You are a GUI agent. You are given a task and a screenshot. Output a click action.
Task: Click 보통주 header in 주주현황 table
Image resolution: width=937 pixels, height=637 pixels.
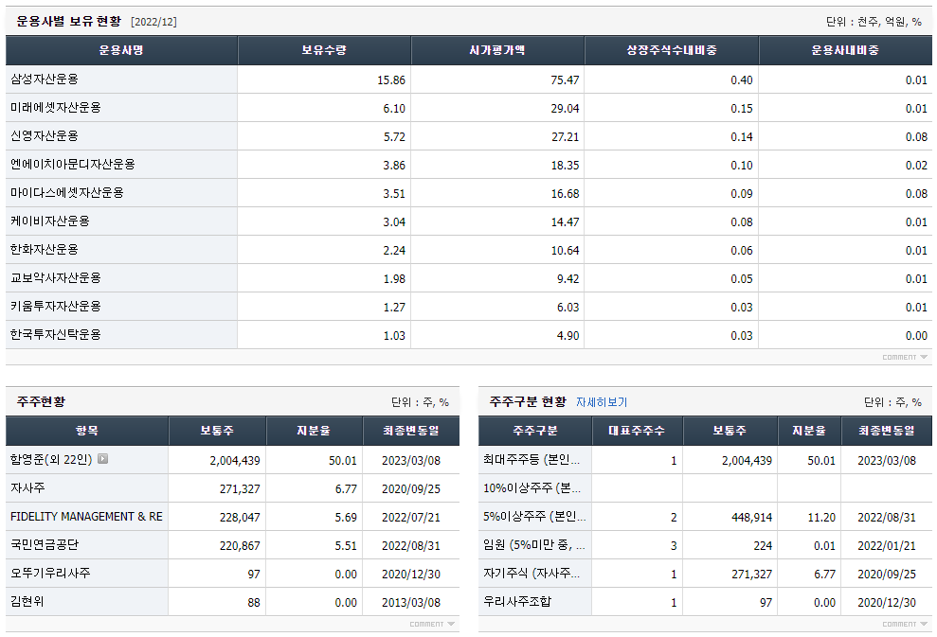coord(217,431)
